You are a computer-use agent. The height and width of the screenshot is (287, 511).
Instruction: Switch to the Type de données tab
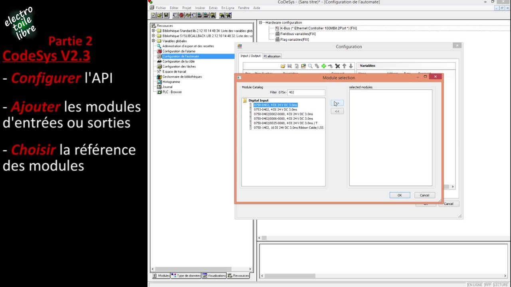pos(186,275)
